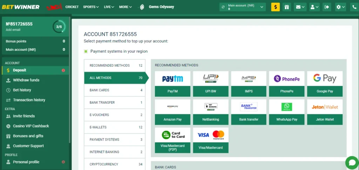Click the BetWinner logo
This screenshot has height=170, width=359.
coord(21,7)
